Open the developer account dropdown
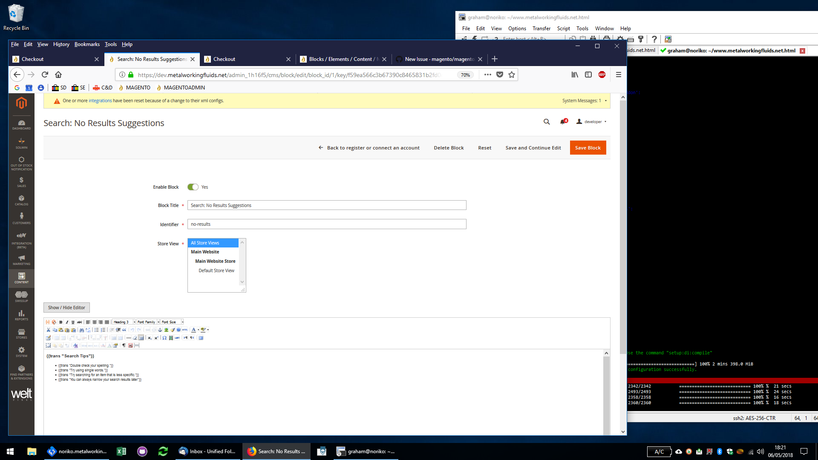 click(592, 122)
